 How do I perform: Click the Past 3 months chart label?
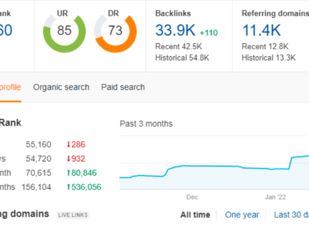pyautogui.click(x=146, y=124)
